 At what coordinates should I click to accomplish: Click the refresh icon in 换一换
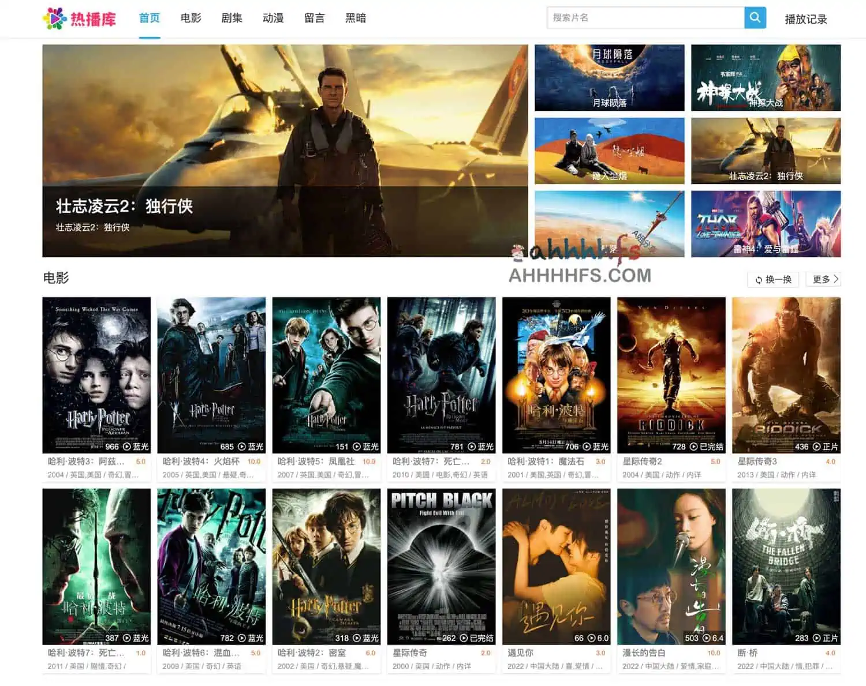(x=759, y=280)
